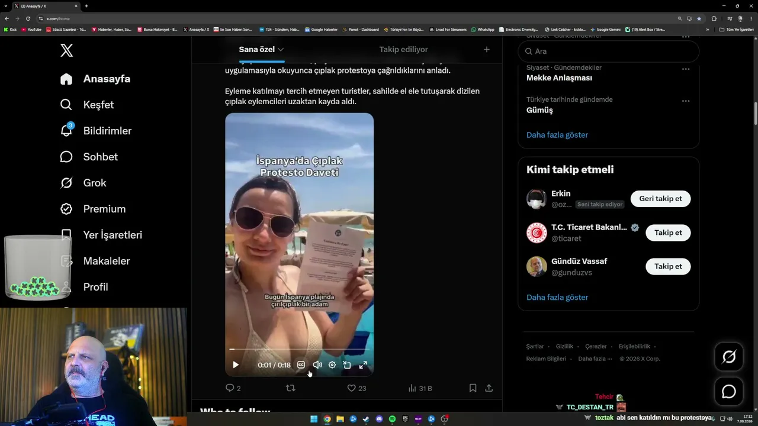Go to the Premium page
Image resolution: width=758 pixels, height=426 pixels.
tap(93, 209)
